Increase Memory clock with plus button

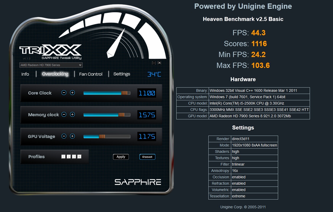(72, 114)
